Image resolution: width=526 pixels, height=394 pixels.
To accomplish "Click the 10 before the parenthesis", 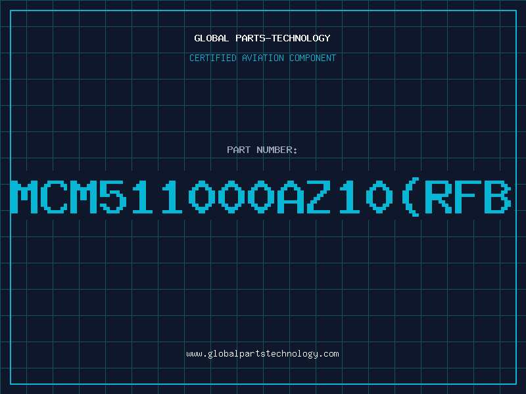I will [366, 196].
